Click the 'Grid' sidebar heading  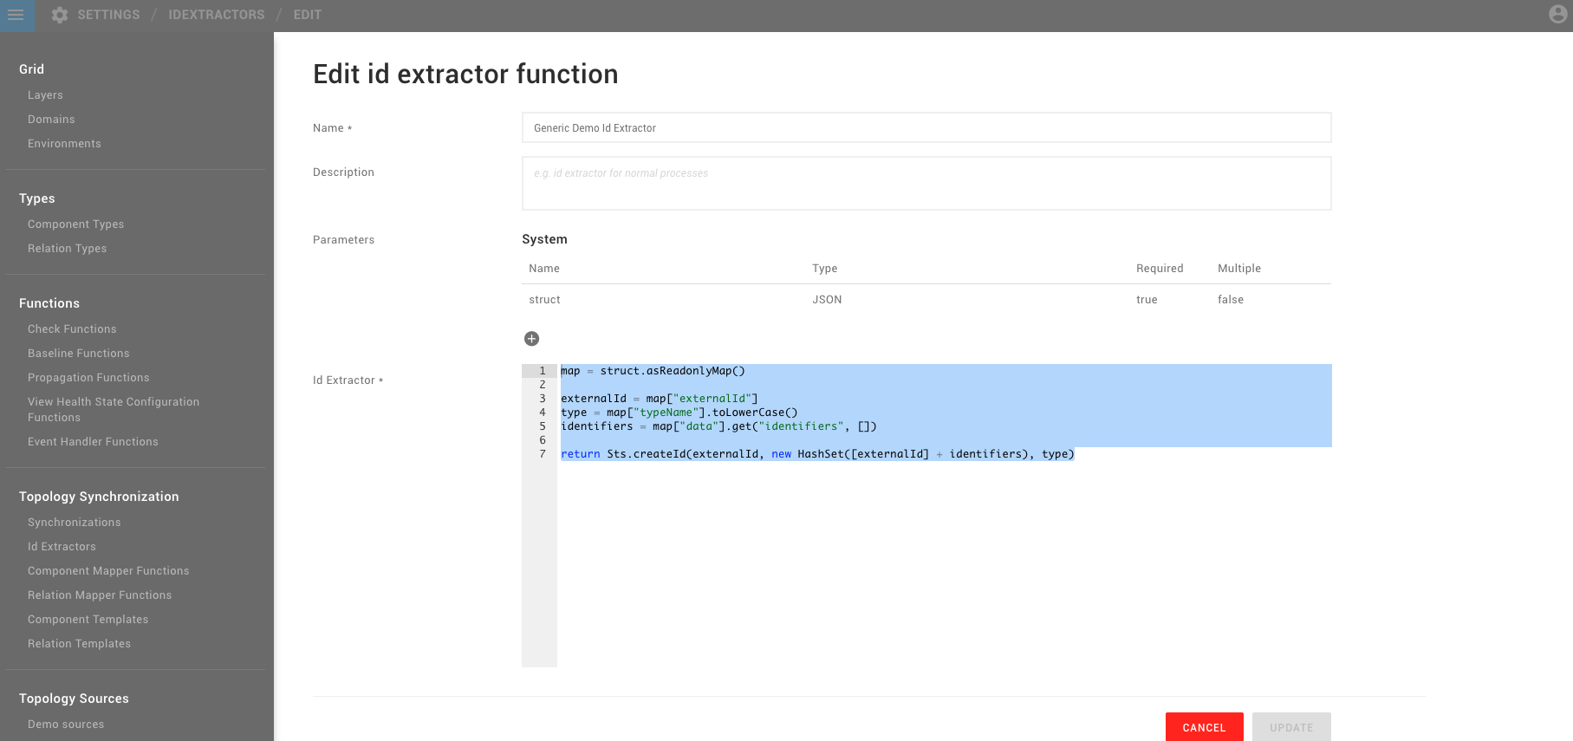31,69
